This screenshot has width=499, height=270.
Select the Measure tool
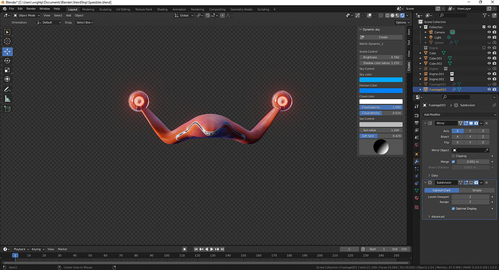pos(7,99)
